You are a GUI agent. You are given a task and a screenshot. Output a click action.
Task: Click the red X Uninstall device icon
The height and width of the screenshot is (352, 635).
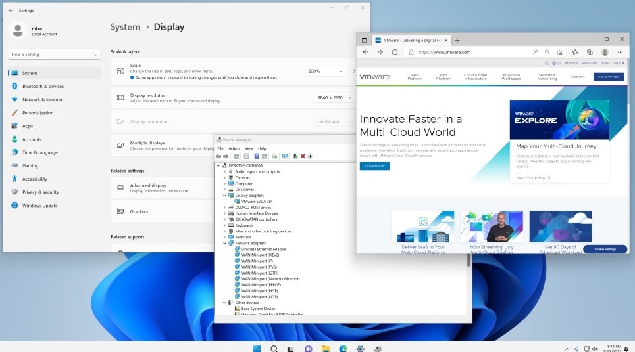point(303,156)
